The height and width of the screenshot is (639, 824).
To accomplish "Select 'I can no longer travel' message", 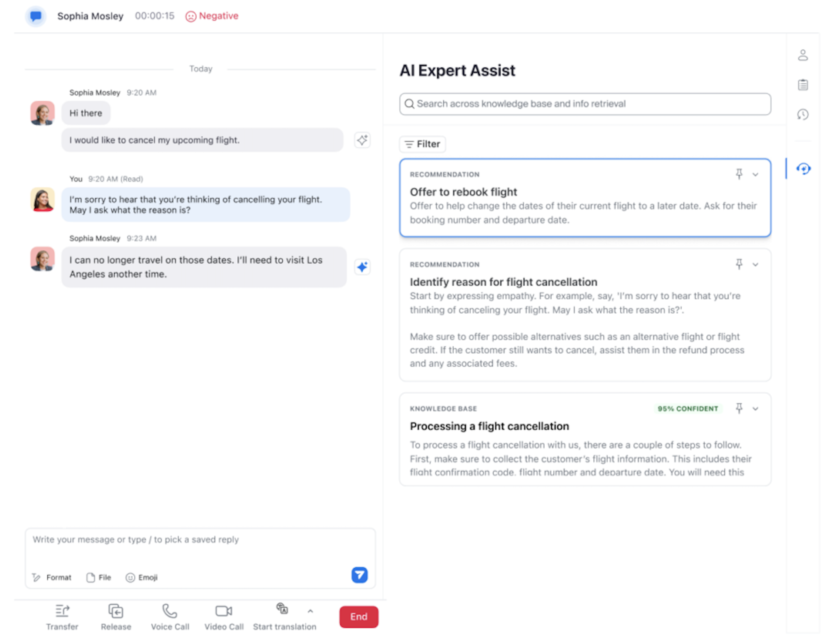I will [x=204, y=267].
